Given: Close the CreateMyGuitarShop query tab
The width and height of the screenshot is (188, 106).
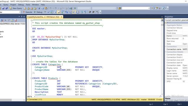Looking at the screenshot, I should [x=61, y=17].
